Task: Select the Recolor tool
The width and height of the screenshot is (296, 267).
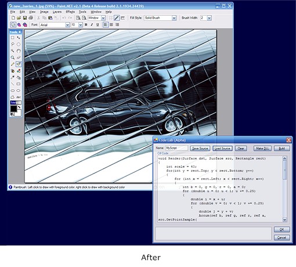Action: 19,71
